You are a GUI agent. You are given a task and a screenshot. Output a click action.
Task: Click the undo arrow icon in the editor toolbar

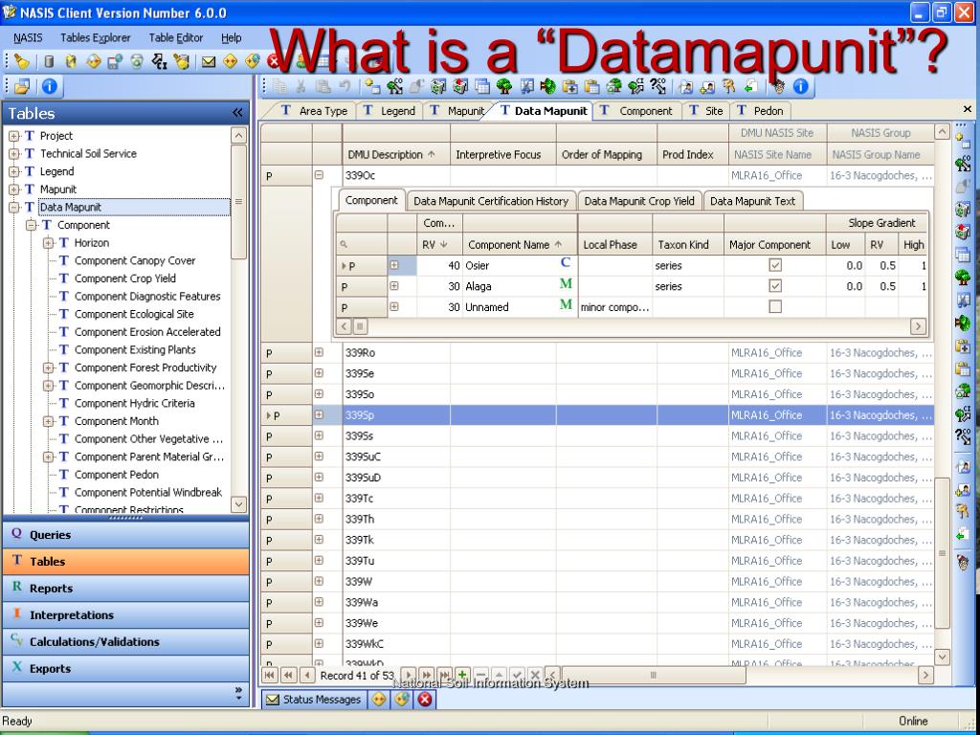point(345,86)
